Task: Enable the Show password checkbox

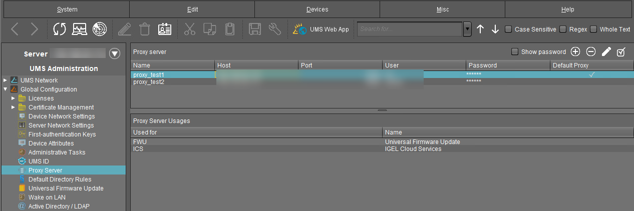Action: pos(515,52)
